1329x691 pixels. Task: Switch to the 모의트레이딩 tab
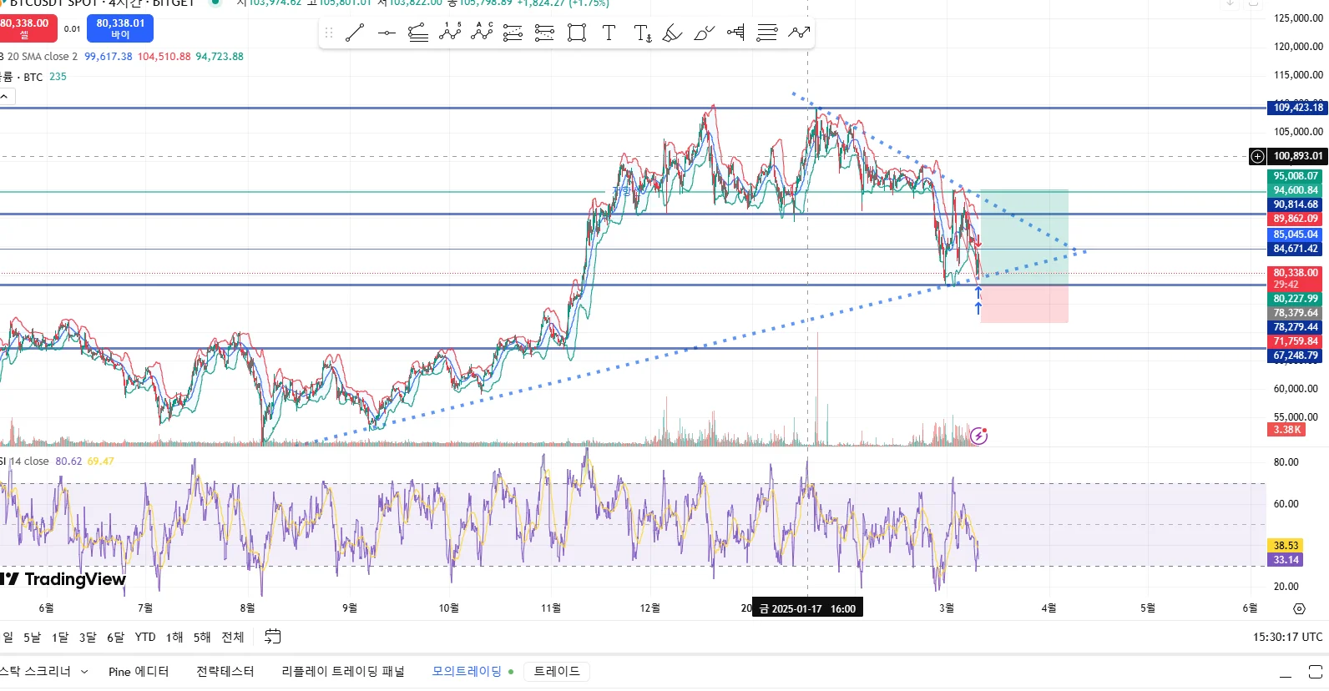coord(467,672)
